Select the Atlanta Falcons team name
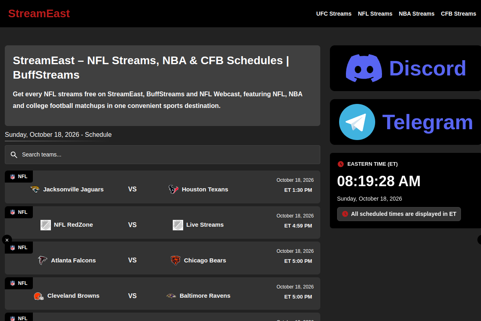The height and width of the screenshot is (321, 481). point(73,260)
